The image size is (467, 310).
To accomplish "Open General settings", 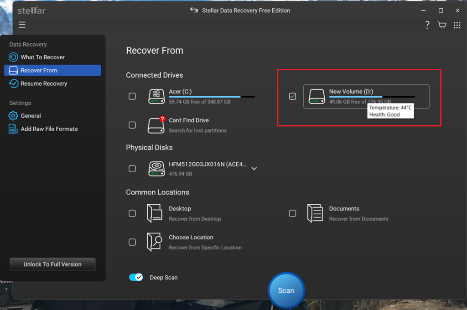I will [52, 115].
